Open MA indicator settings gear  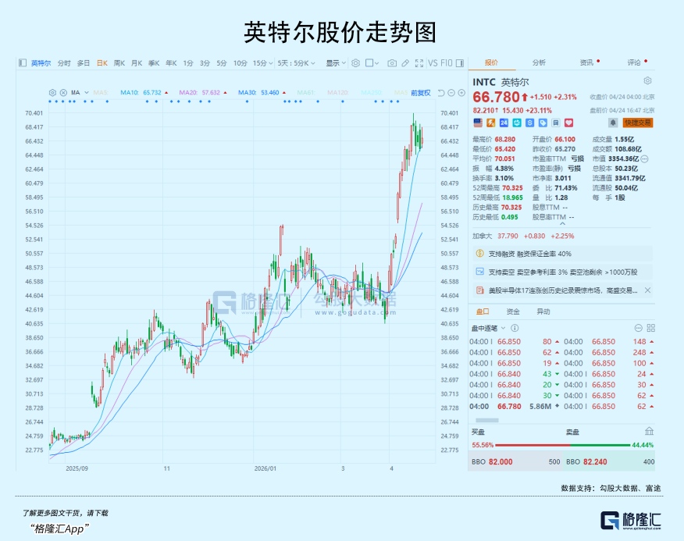click(53, 92)
